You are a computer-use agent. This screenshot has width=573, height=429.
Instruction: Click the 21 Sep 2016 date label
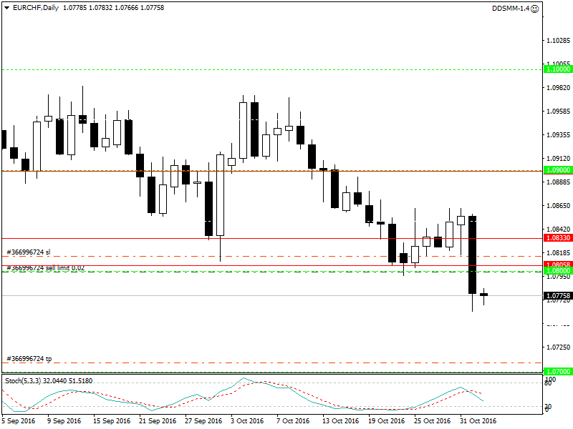[x=158, y=420]
